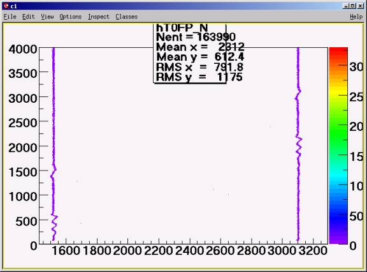Open the Classes menu
Viewport: 367px width, 272px height.
click(x=126, y=17)
